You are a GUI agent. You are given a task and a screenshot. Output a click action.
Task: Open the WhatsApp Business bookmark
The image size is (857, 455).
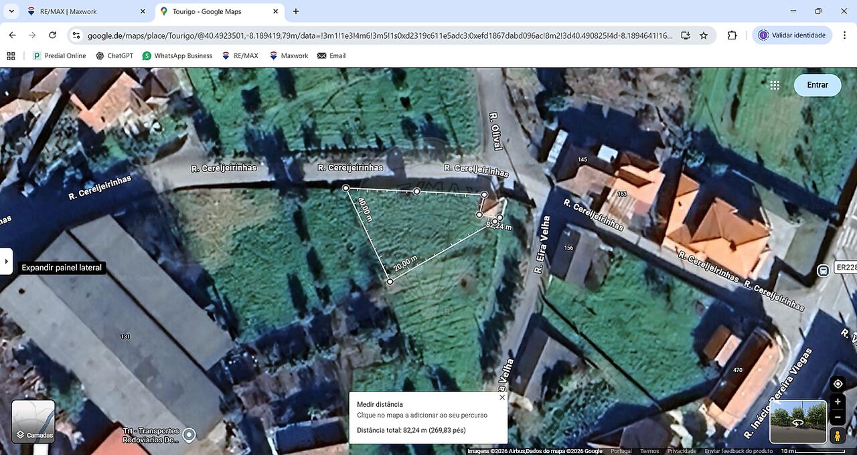pyautogui.click(x=177, y=56)
